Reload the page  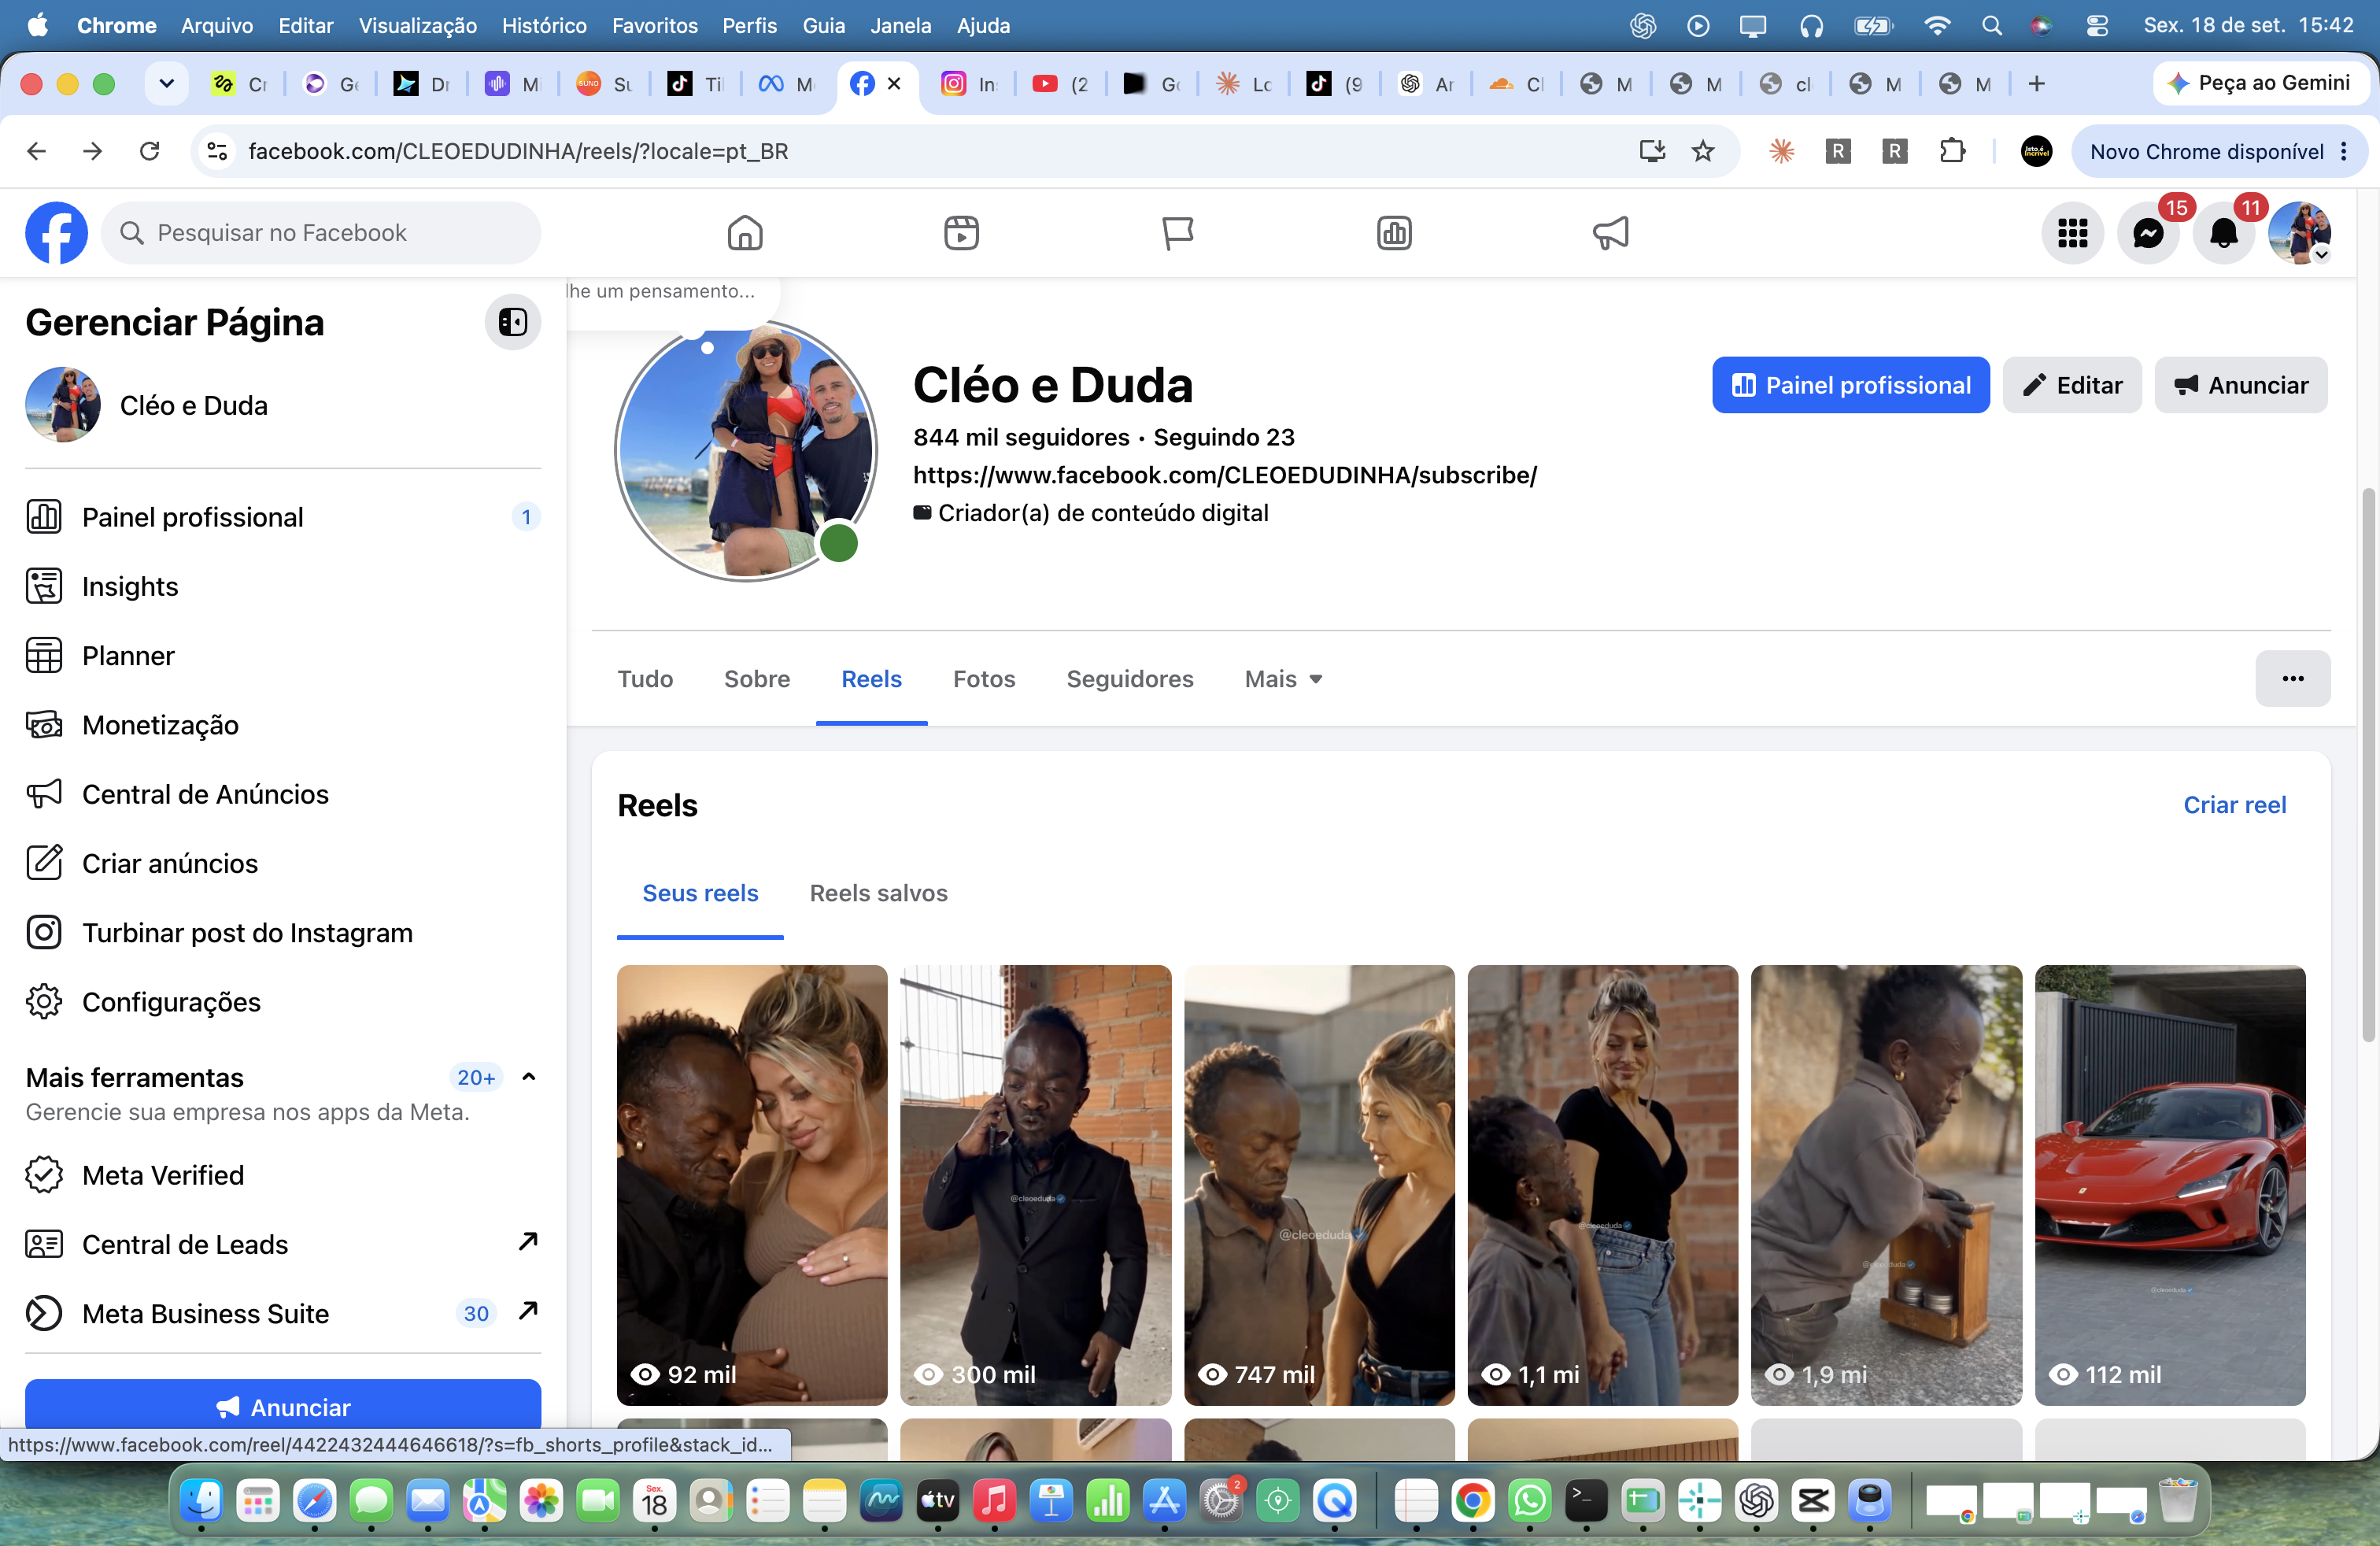(150, 151)
